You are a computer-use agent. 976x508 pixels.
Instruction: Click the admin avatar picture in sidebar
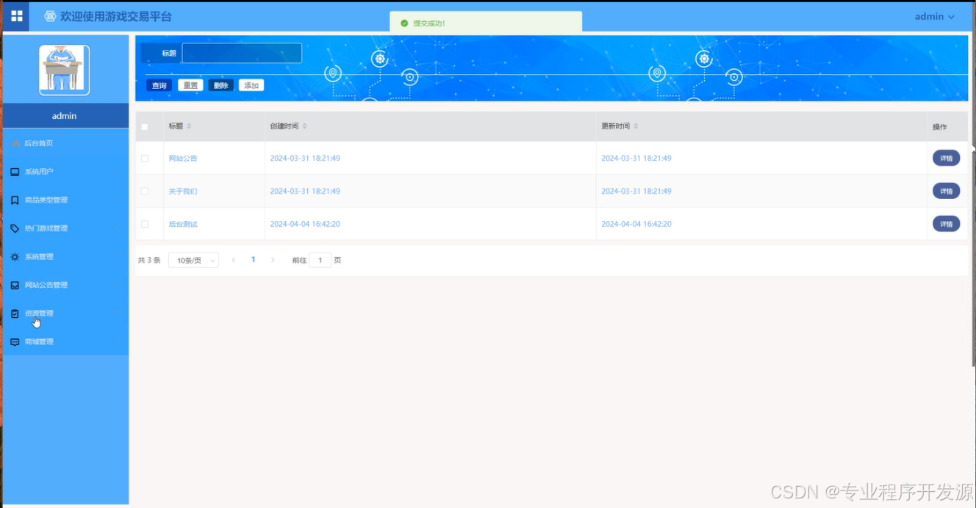tap(64, 70)
